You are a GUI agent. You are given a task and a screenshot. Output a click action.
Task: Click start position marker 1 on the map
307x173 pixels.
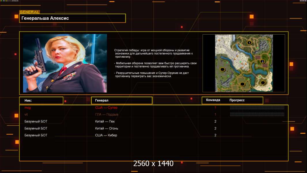click(x=249, y=42)
